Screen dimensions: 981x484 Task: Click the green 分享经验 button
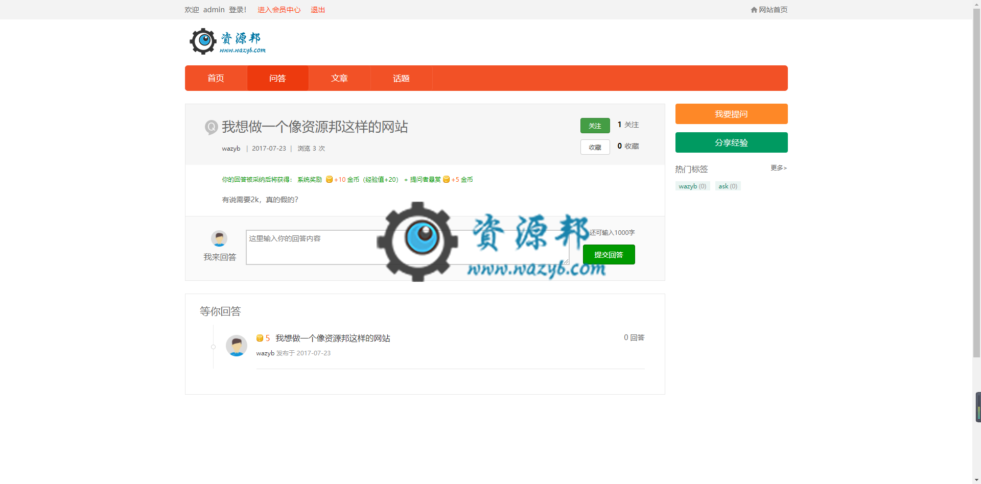point(731,142)
